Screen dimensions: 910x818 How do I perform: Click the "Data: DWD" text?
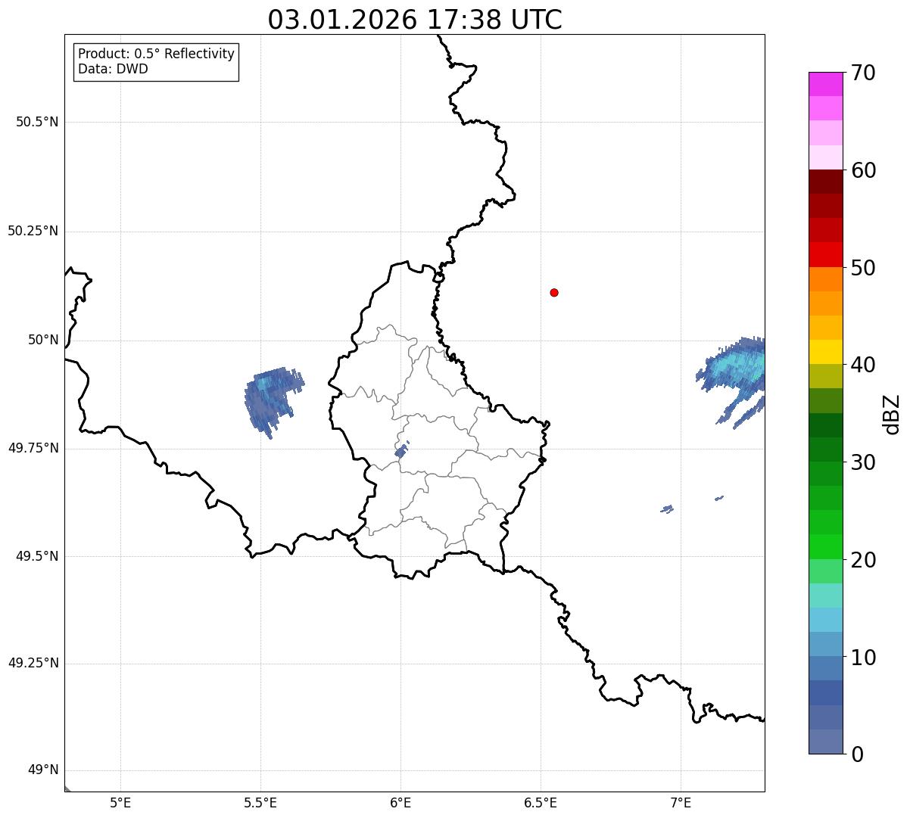113,70
